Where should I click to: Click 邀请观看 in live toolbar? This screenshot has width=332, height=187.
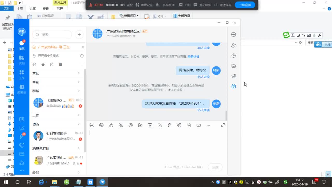coord(223,5)
